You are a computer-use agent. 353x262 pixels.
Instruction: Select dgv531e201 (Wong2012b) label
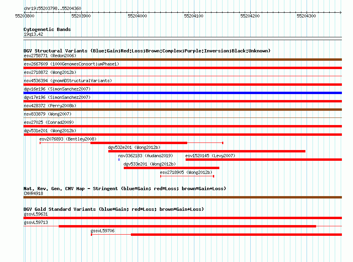pos(50,131)
